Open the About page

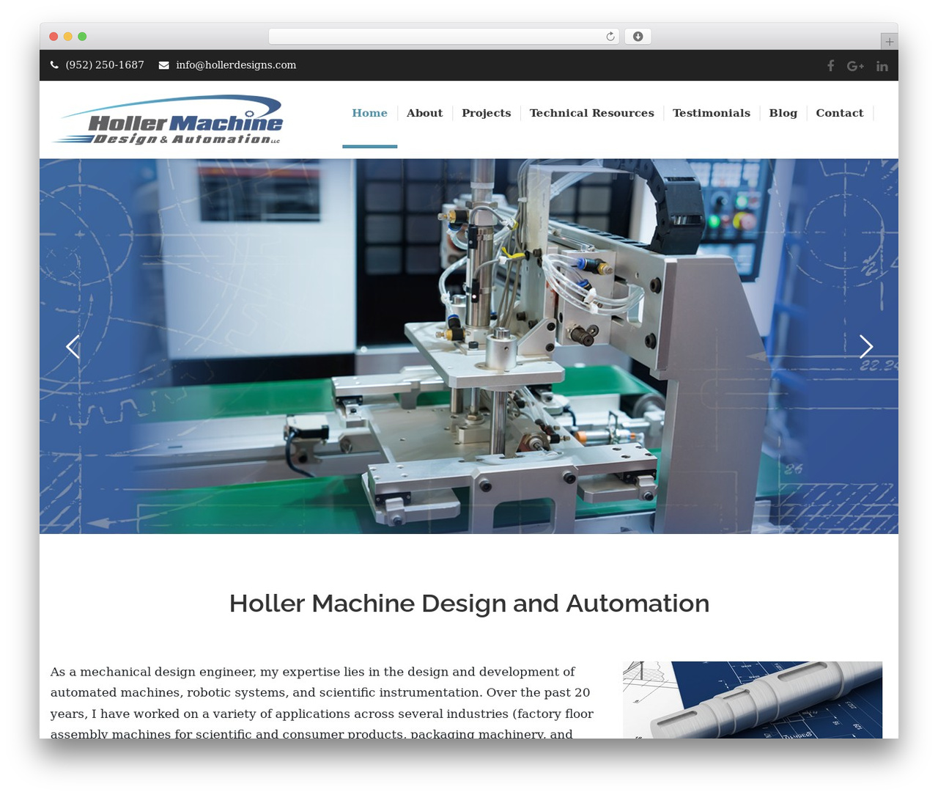coord(424,113)
